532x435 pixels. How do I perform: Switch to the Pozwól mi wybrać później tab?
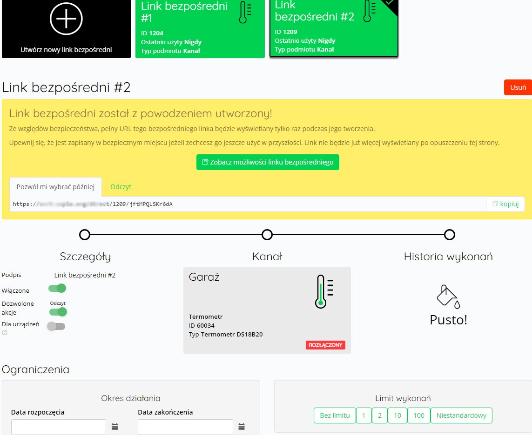coord(56,187)
